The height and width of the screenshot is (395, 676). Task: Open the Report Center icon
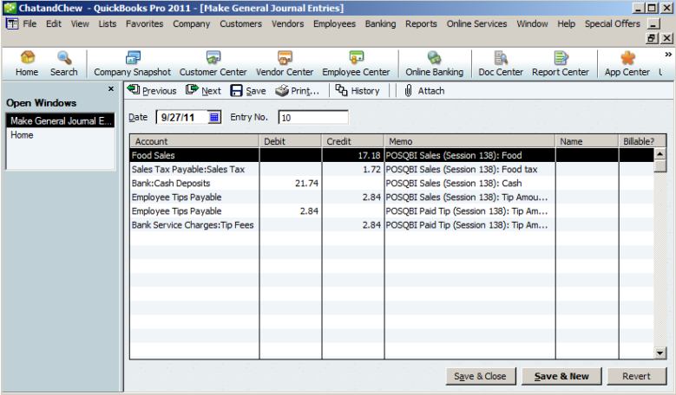(x=561, y=58)
